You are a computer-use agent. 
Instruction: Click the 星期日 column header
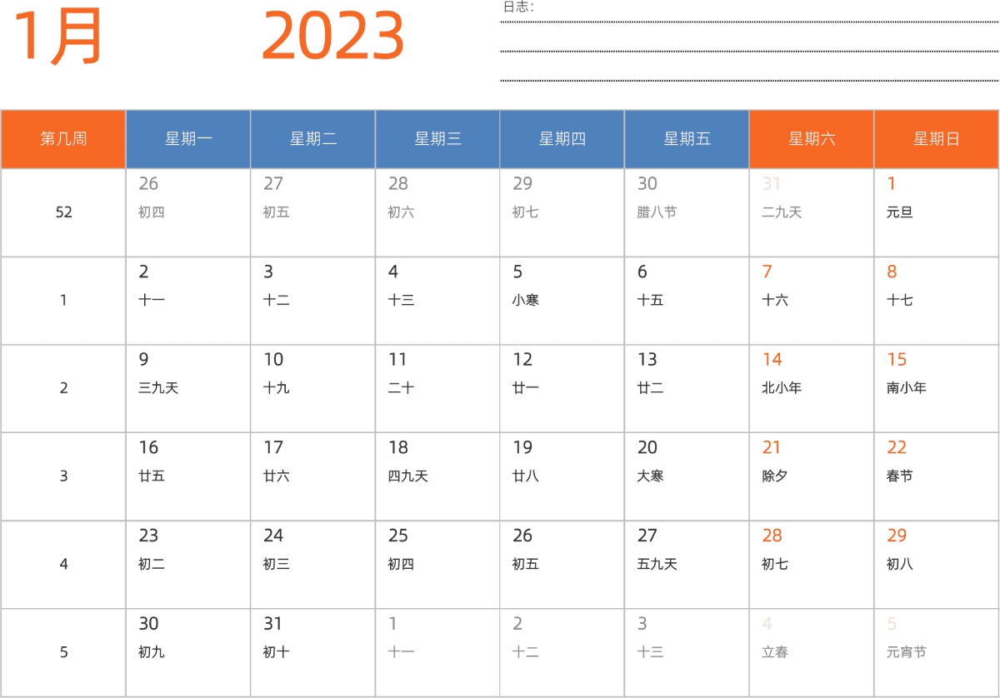click(937, 139)
